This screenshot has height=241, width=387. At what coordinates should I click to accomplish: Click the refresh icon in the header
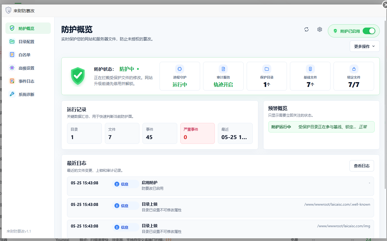click(306, 29)
